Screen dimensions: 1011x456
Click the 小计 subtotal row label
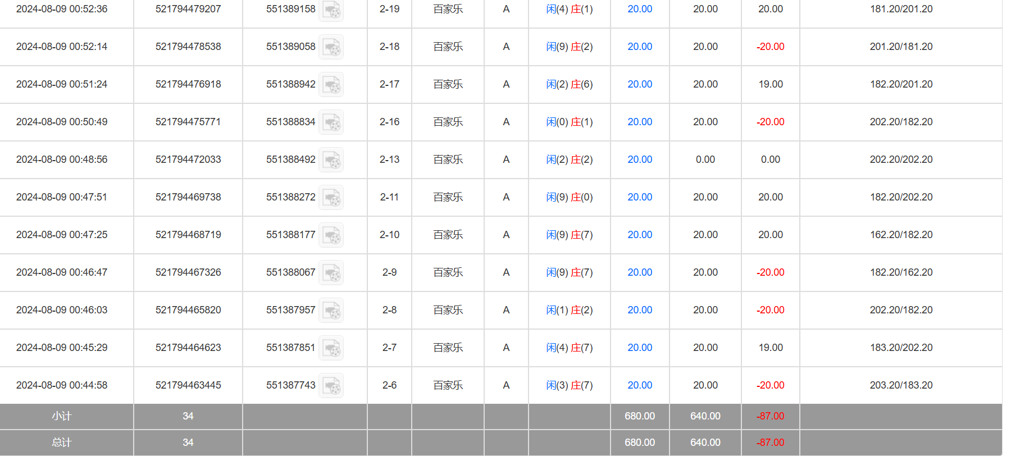click(62, 416)
